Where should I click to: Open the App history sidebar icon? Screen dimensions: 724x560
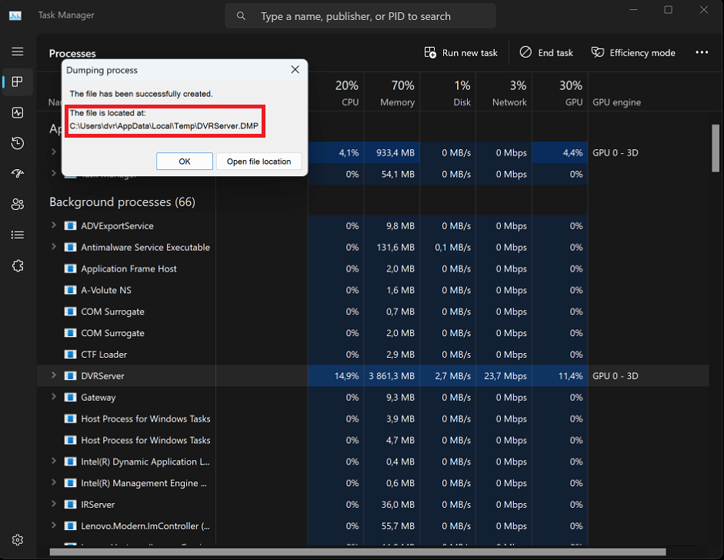(18, 143)
